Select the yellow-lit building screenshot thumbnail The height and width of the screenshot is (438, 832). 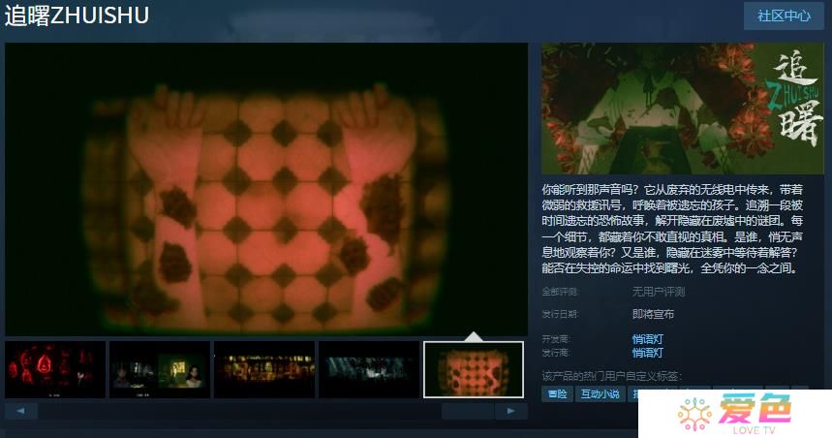pos(264,369)
